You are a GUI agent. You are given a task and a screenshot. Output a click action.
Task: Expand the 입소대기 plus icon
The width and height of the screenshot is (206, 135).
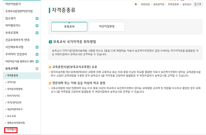37,19
